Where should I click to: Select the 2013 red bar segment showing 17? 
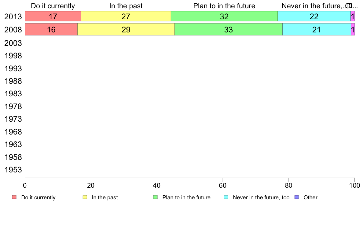click(53, 16)
